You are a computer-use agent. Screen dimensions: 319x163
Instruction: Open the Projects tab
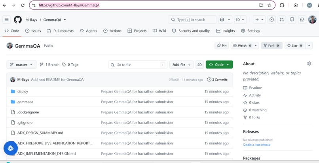[x=137, y=31]
